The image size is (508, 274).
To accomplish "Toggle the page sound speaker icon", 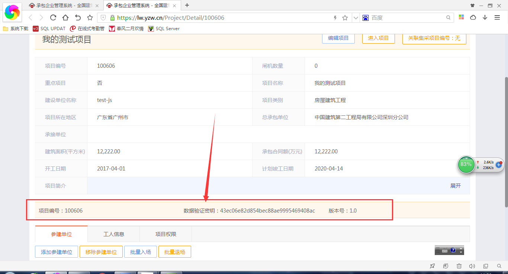I will tap(472, 266).
